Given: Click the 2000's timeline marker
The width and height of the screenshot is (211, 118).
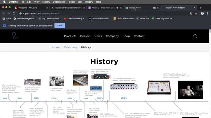Looking at the screenshot, I should pos(100,98).
